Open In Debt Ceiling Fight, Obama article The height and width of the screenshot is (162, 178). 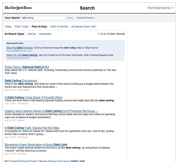(32, 128)
